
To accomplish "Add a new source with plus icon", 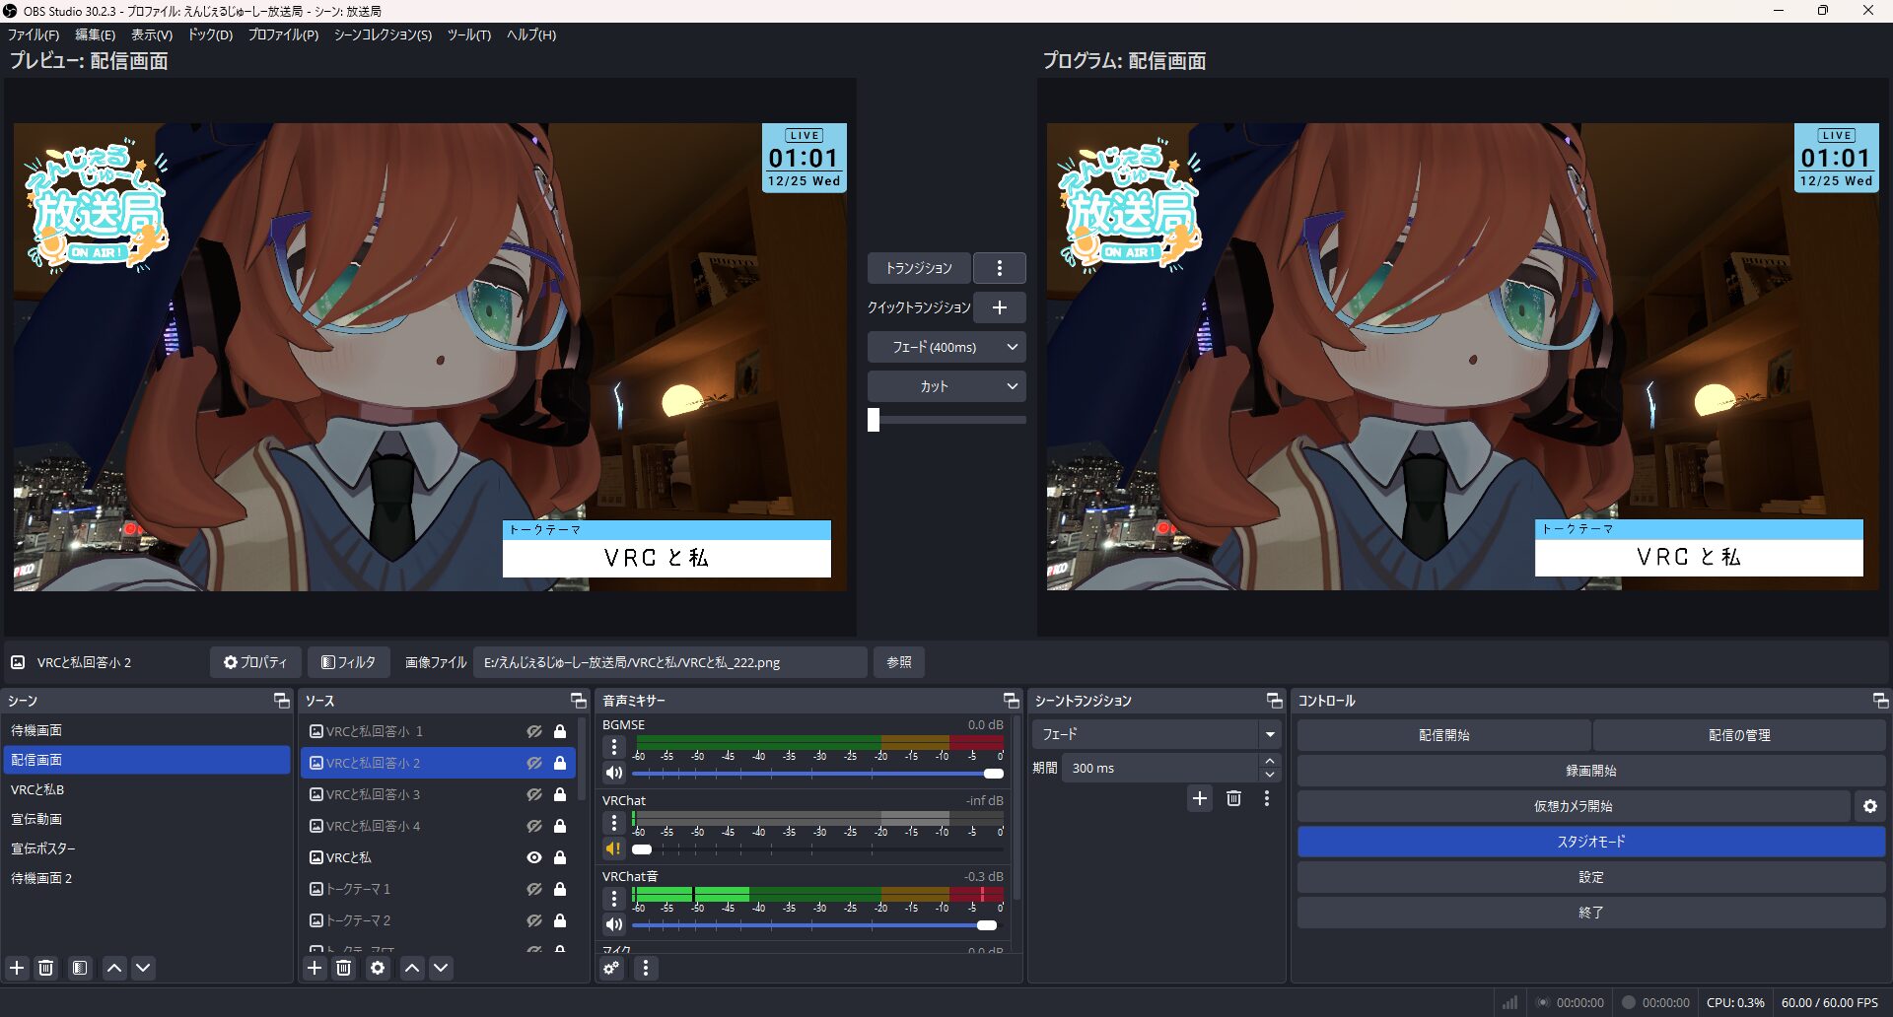I will [315, 968].
